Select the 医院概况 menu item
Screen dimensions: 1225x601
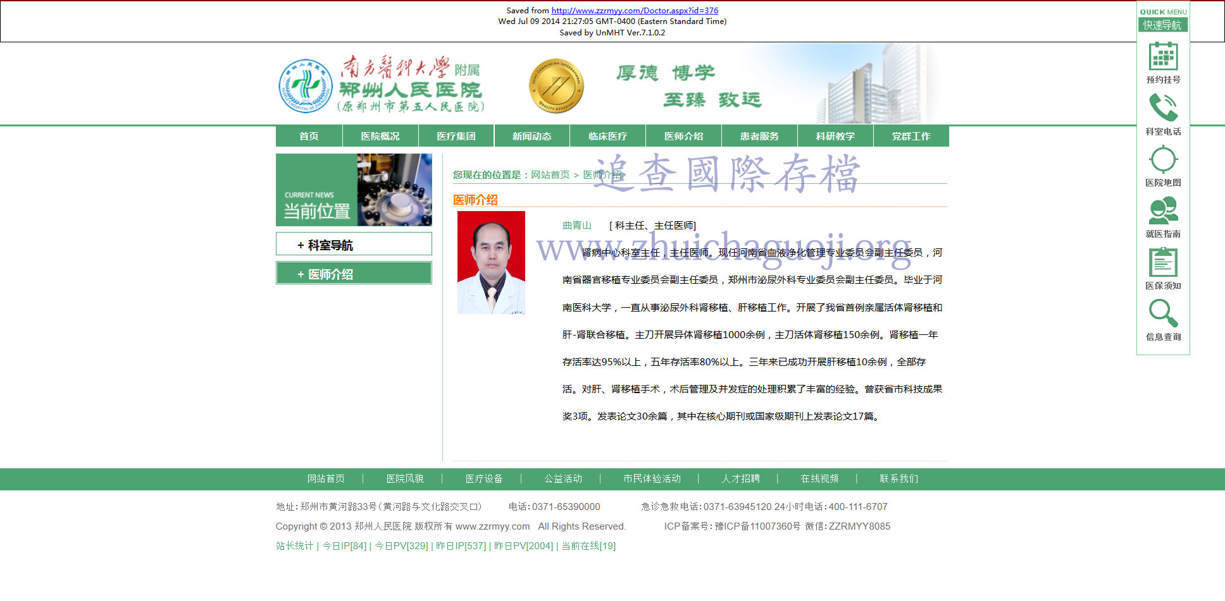[x=380, y=137]
